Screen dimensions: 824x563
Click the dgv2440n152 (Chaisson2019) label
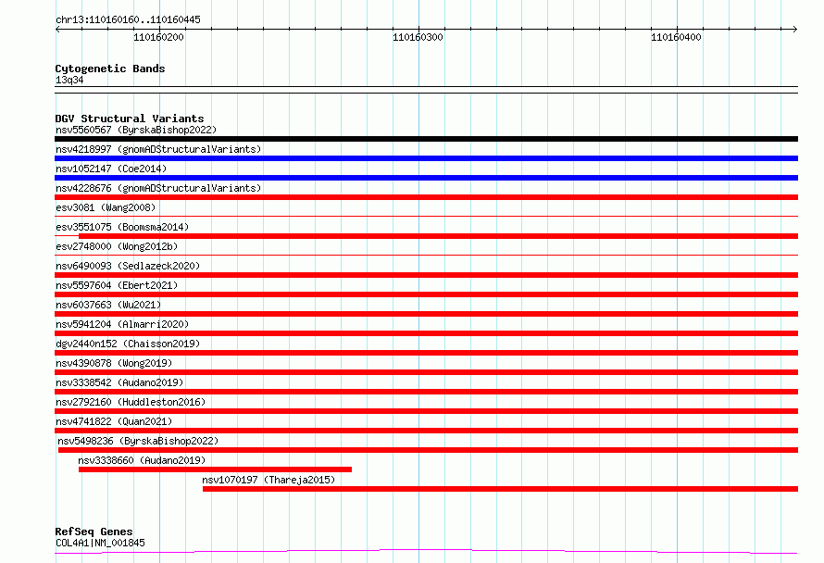(x=128, y=344)
